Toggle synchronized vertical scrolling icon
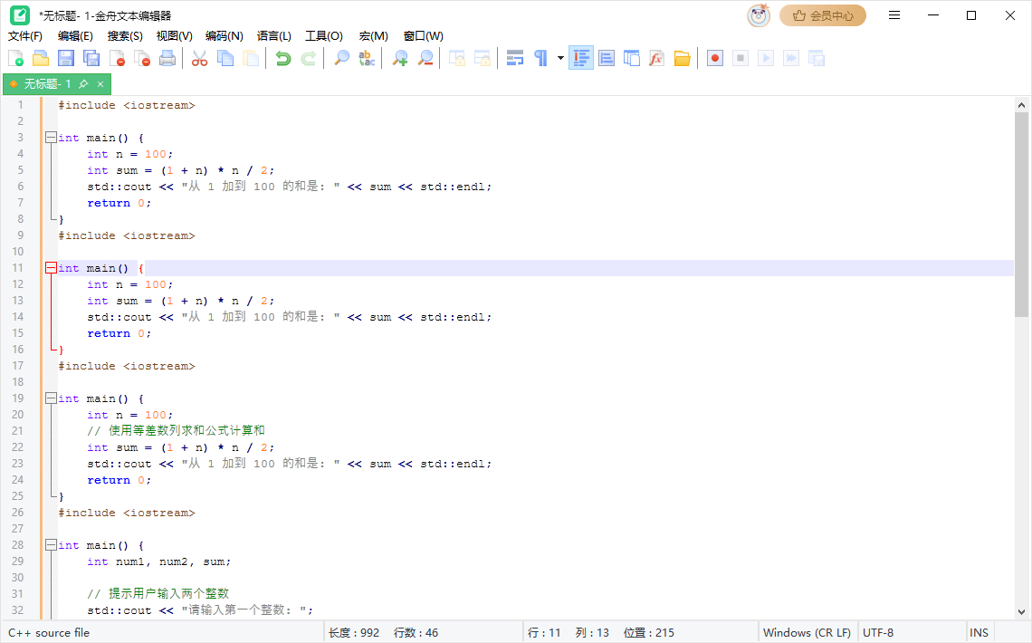1032x643 pixels. 457,59
